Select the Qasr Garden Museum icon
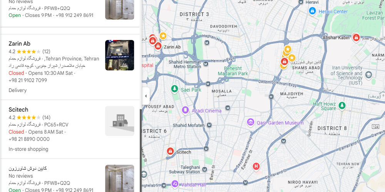The image size is (385, 192). tap(251, 122)
